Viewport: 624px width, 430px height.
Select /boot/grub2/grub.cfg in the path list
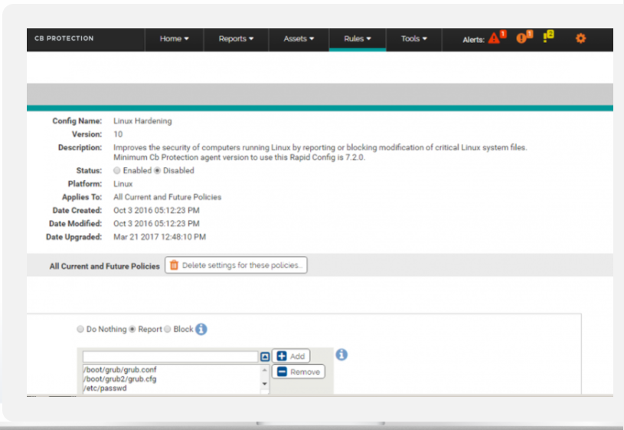point(120,379)
